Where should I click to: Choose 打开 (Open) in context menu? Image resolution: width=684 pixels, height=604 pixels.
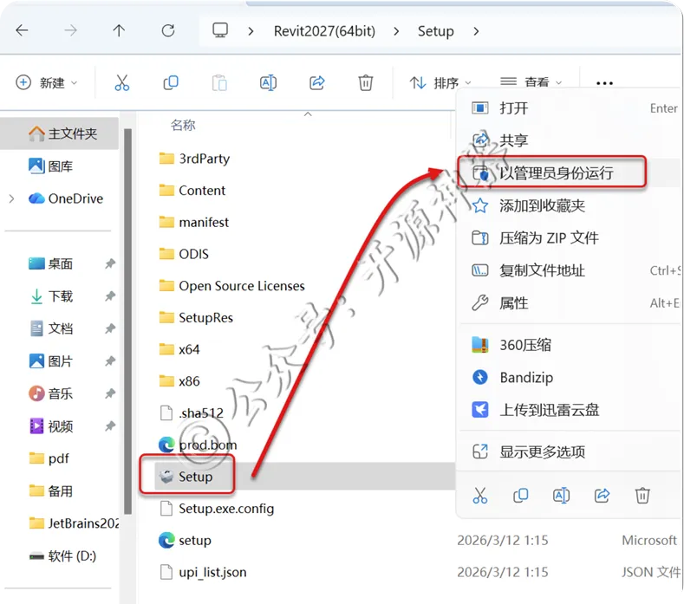pos(570,107)
